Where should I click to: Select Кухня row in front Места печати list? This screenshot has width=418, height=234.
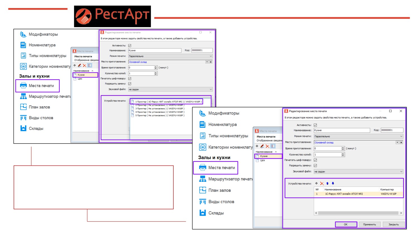click(268, 156)
